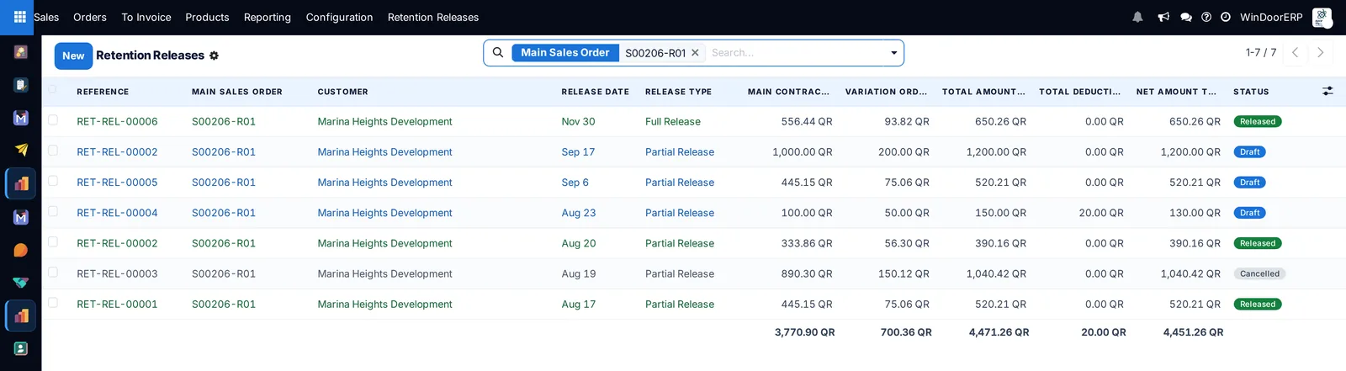Image resolution: width=1346 pixels, height=371 pixels.
Task: Focus the search input field
Action: [795, 52]
